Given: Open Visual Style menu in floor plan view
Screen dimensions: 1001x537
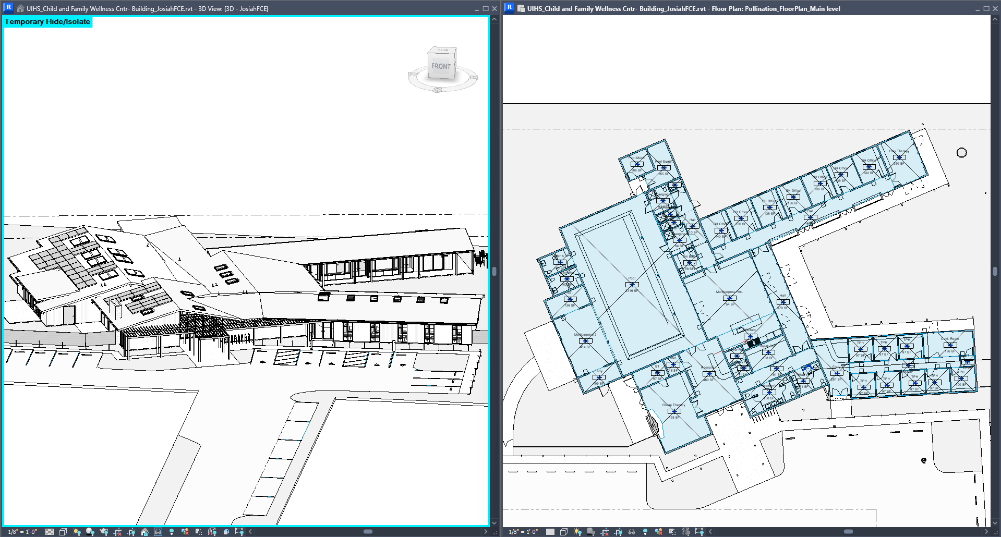Looking at the screenshot, I should pos(564,532).
